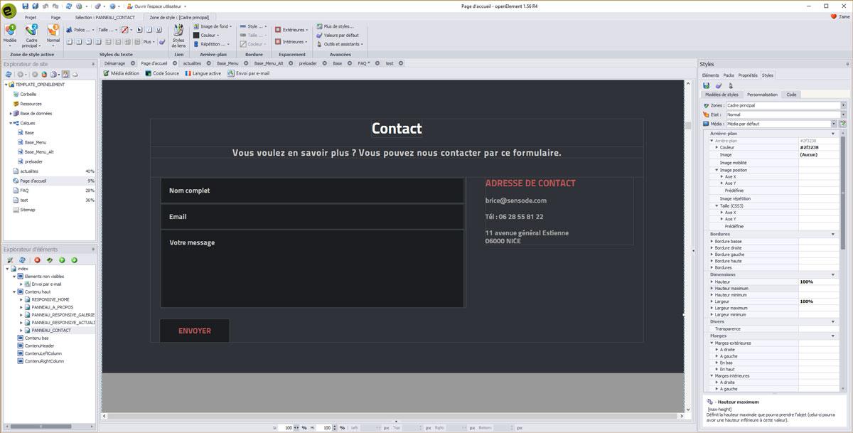853x433 pixels.
Task: Expand the PANNEAU_A_PROPOS tree node
Action: tap(21, 307)
